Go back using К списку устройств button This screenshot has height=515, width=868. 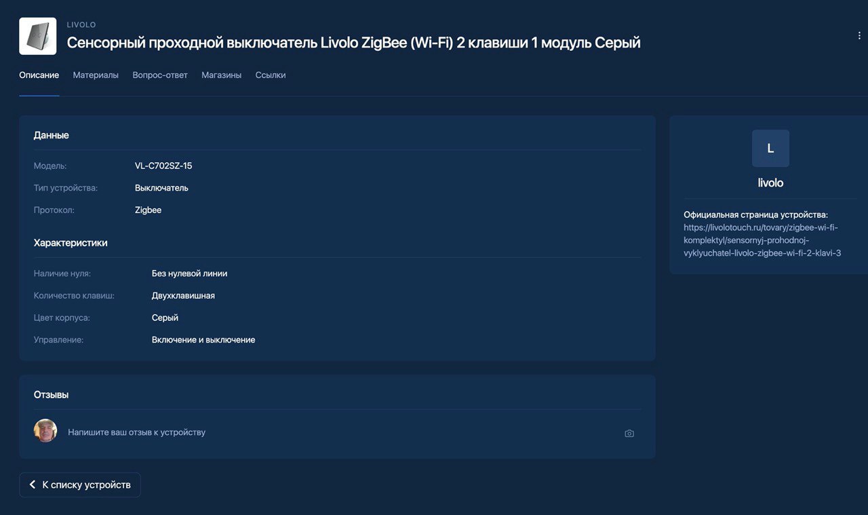[x=80, y=485]
